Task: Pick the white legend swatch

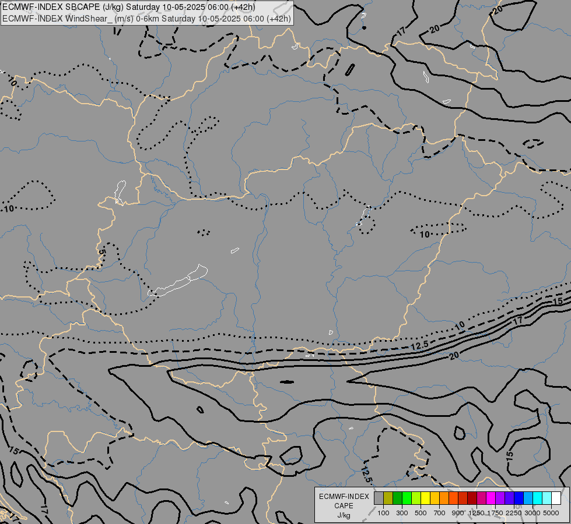Action: point(556,498)
